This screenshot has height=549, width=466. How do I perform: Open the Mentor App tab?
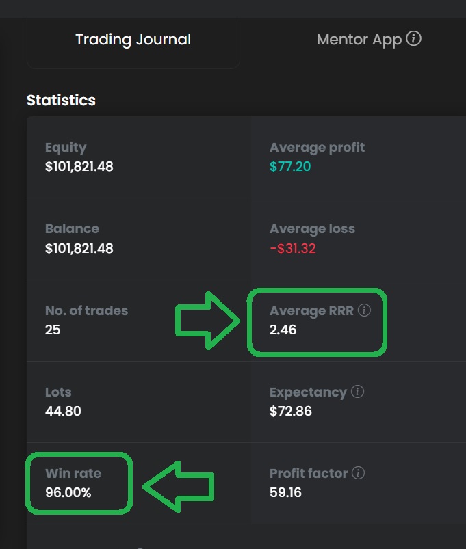click(359, 40)
